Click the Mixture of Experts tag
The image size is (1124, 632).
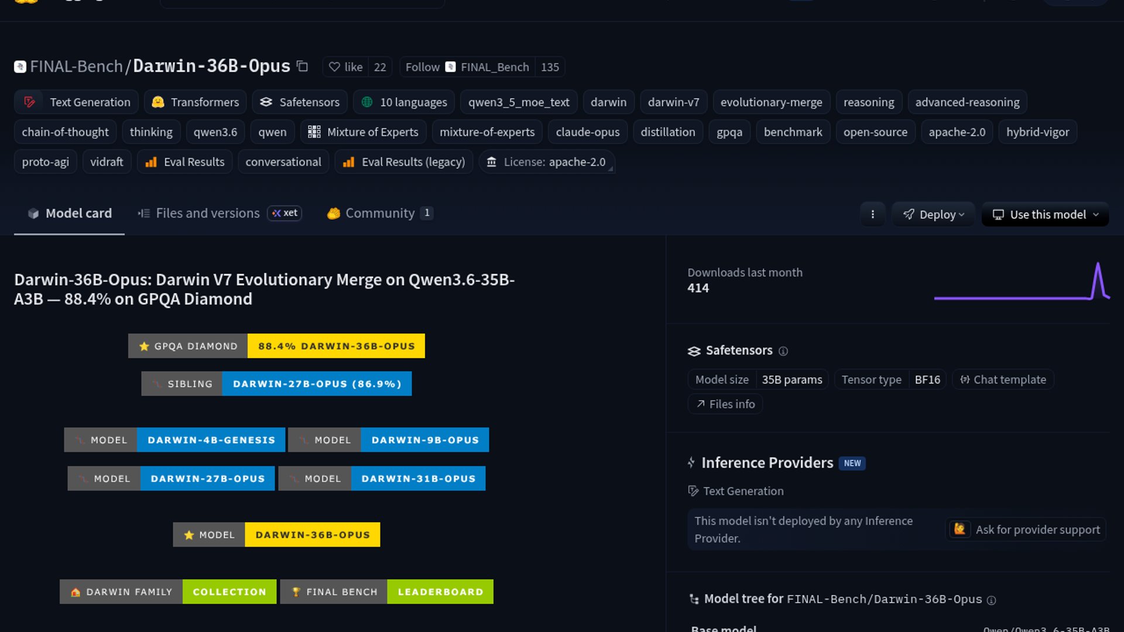tap(363, 132)
